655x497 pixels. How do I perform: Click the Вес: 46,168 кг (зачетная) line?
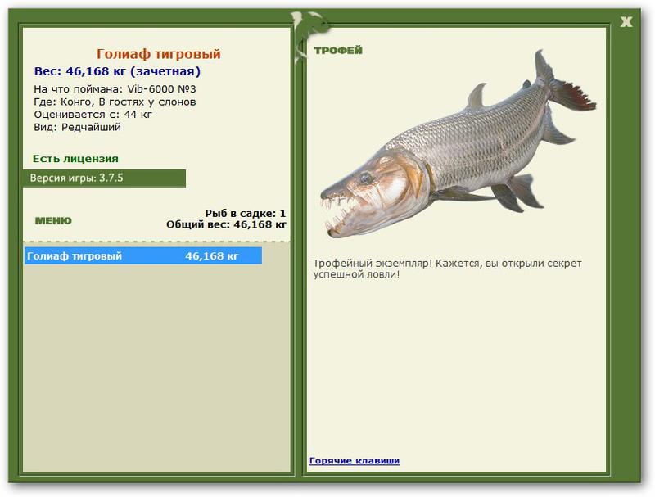tap(117, 71)
